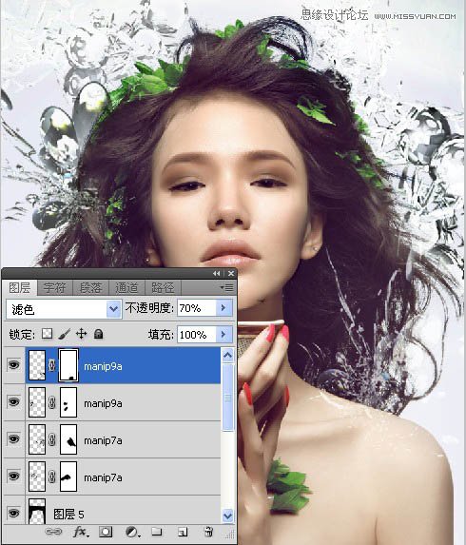The height and width of the screenshot is (545, 466).
Task: Switch to the 图层 tab
Action: pyautogui.click(x=19, y=288)
